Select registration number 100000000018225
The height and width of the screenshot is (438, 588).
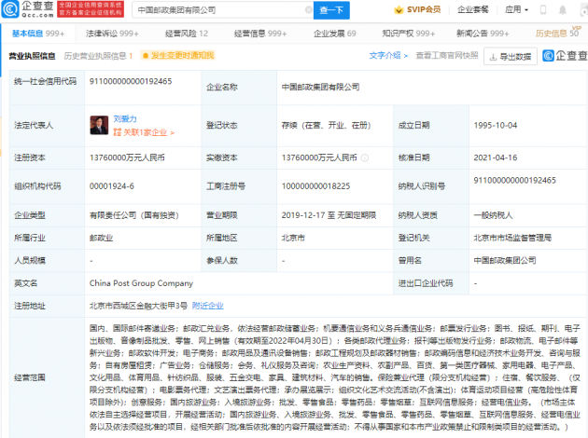coord(315,186)
